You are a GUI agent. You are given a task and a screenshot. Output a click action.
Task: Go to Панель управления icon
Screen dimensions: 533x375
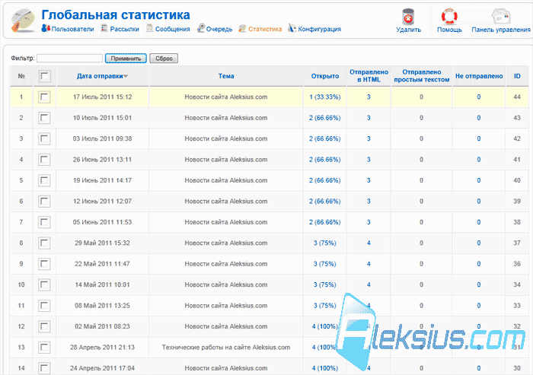click(x=501, y=16)
